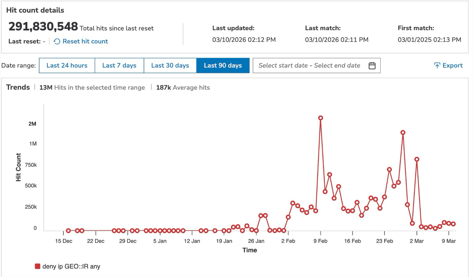
Task: Click the Export arrow icon
Action: coord(437,65)
